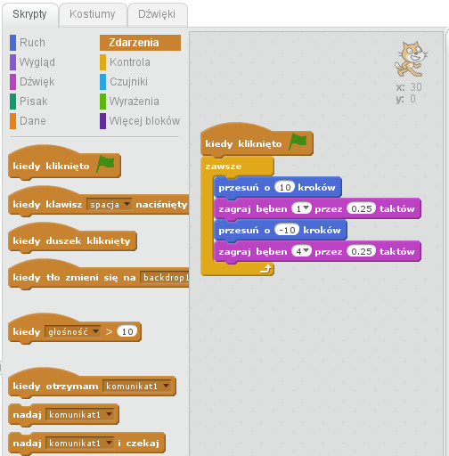Open the komunikat1 dropdown in kiedy otrzymam
Screen dimensions: 449x456
pyautogui.click(x=137, y=386)
